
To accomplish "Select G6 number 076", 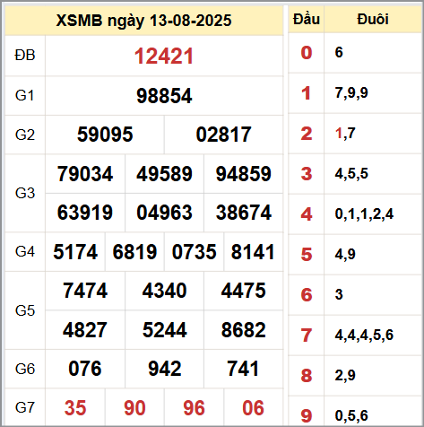I will (85, 369).
